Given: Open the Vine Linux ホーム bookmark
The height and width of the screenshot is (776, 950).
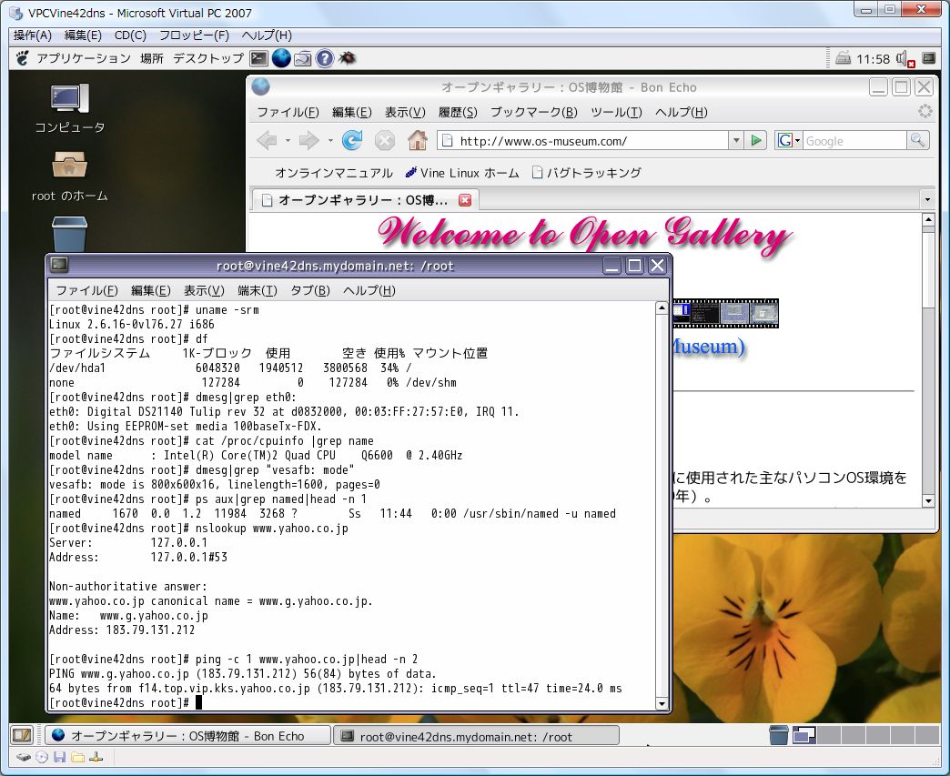Looking at the screenshot, I should click(462, 173).
